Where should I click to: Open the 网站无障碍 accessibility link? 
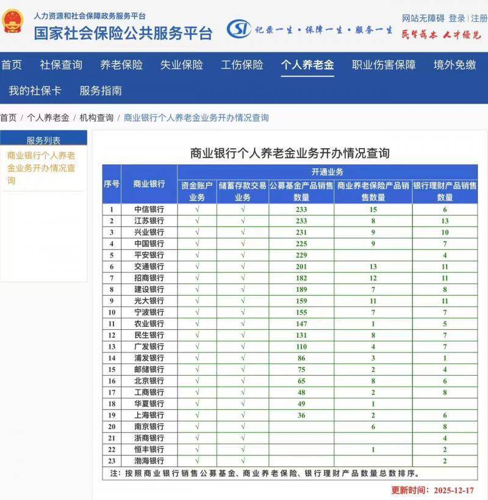click(423, 18)
